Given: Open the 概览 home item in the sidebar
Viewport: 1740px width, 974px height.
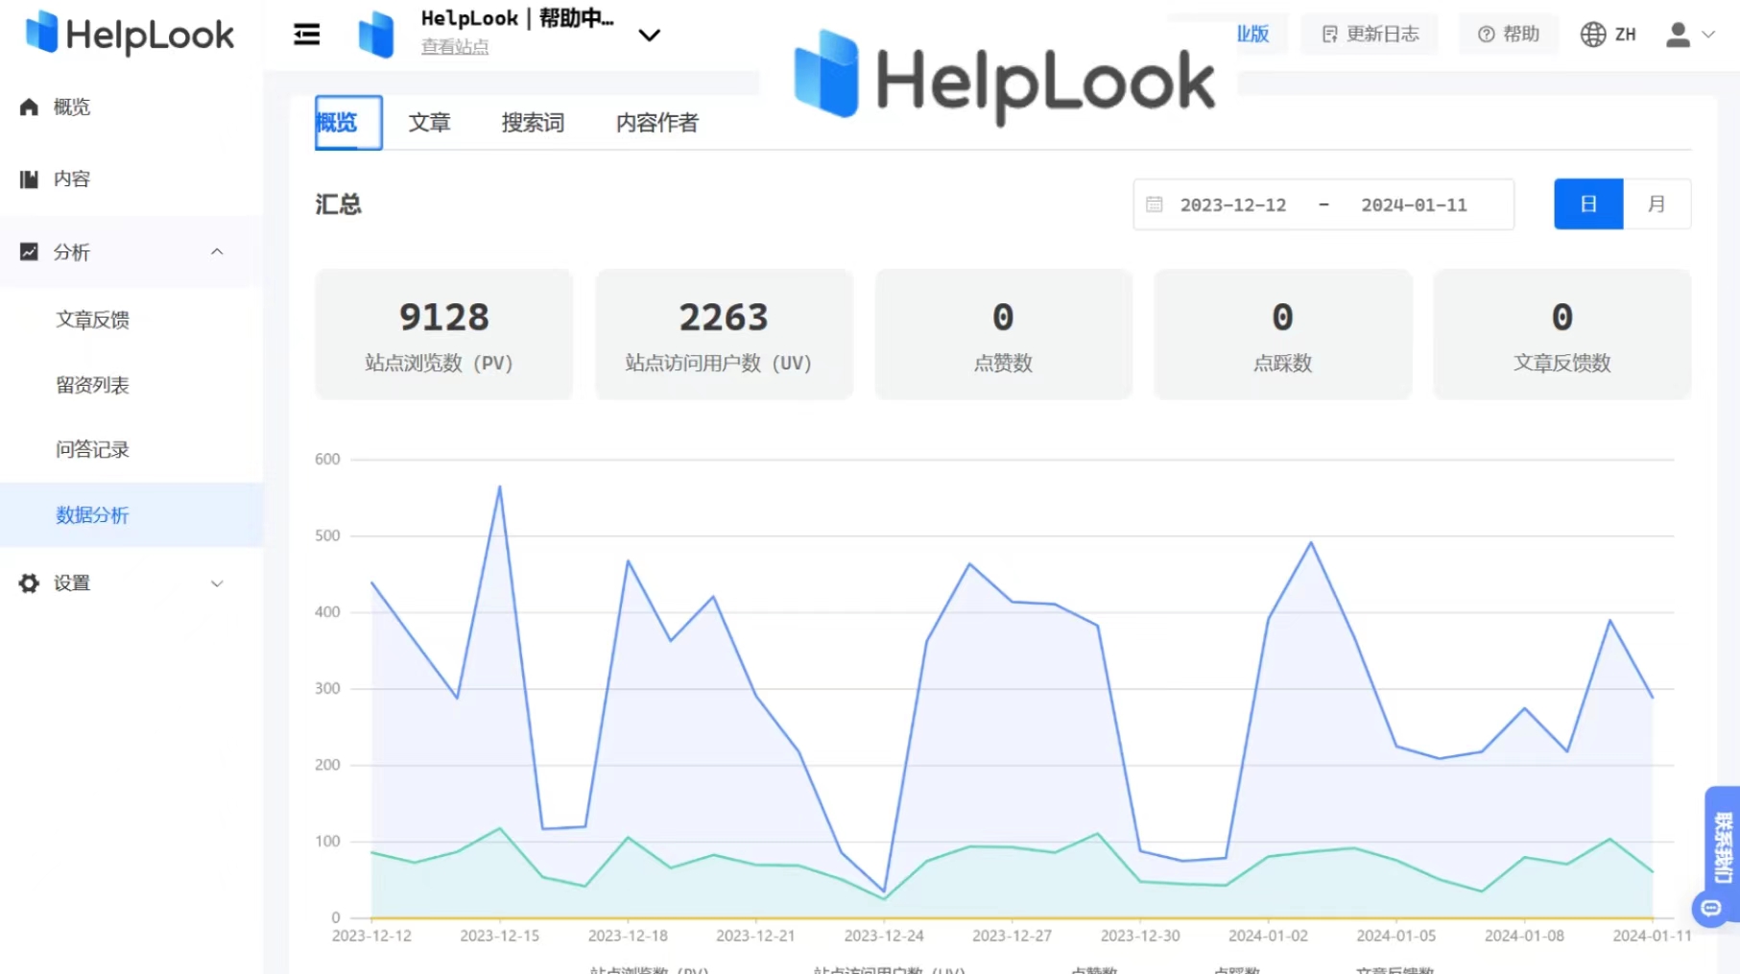Looking at the screenshot, I should [131, 107].
